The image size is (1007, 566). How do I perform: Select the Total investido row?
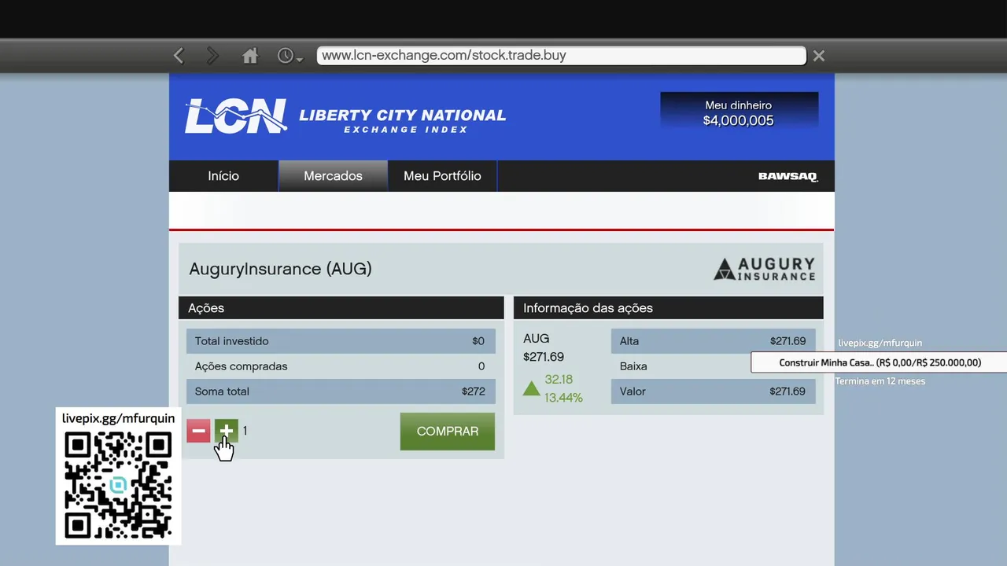[x=341, y=341]
